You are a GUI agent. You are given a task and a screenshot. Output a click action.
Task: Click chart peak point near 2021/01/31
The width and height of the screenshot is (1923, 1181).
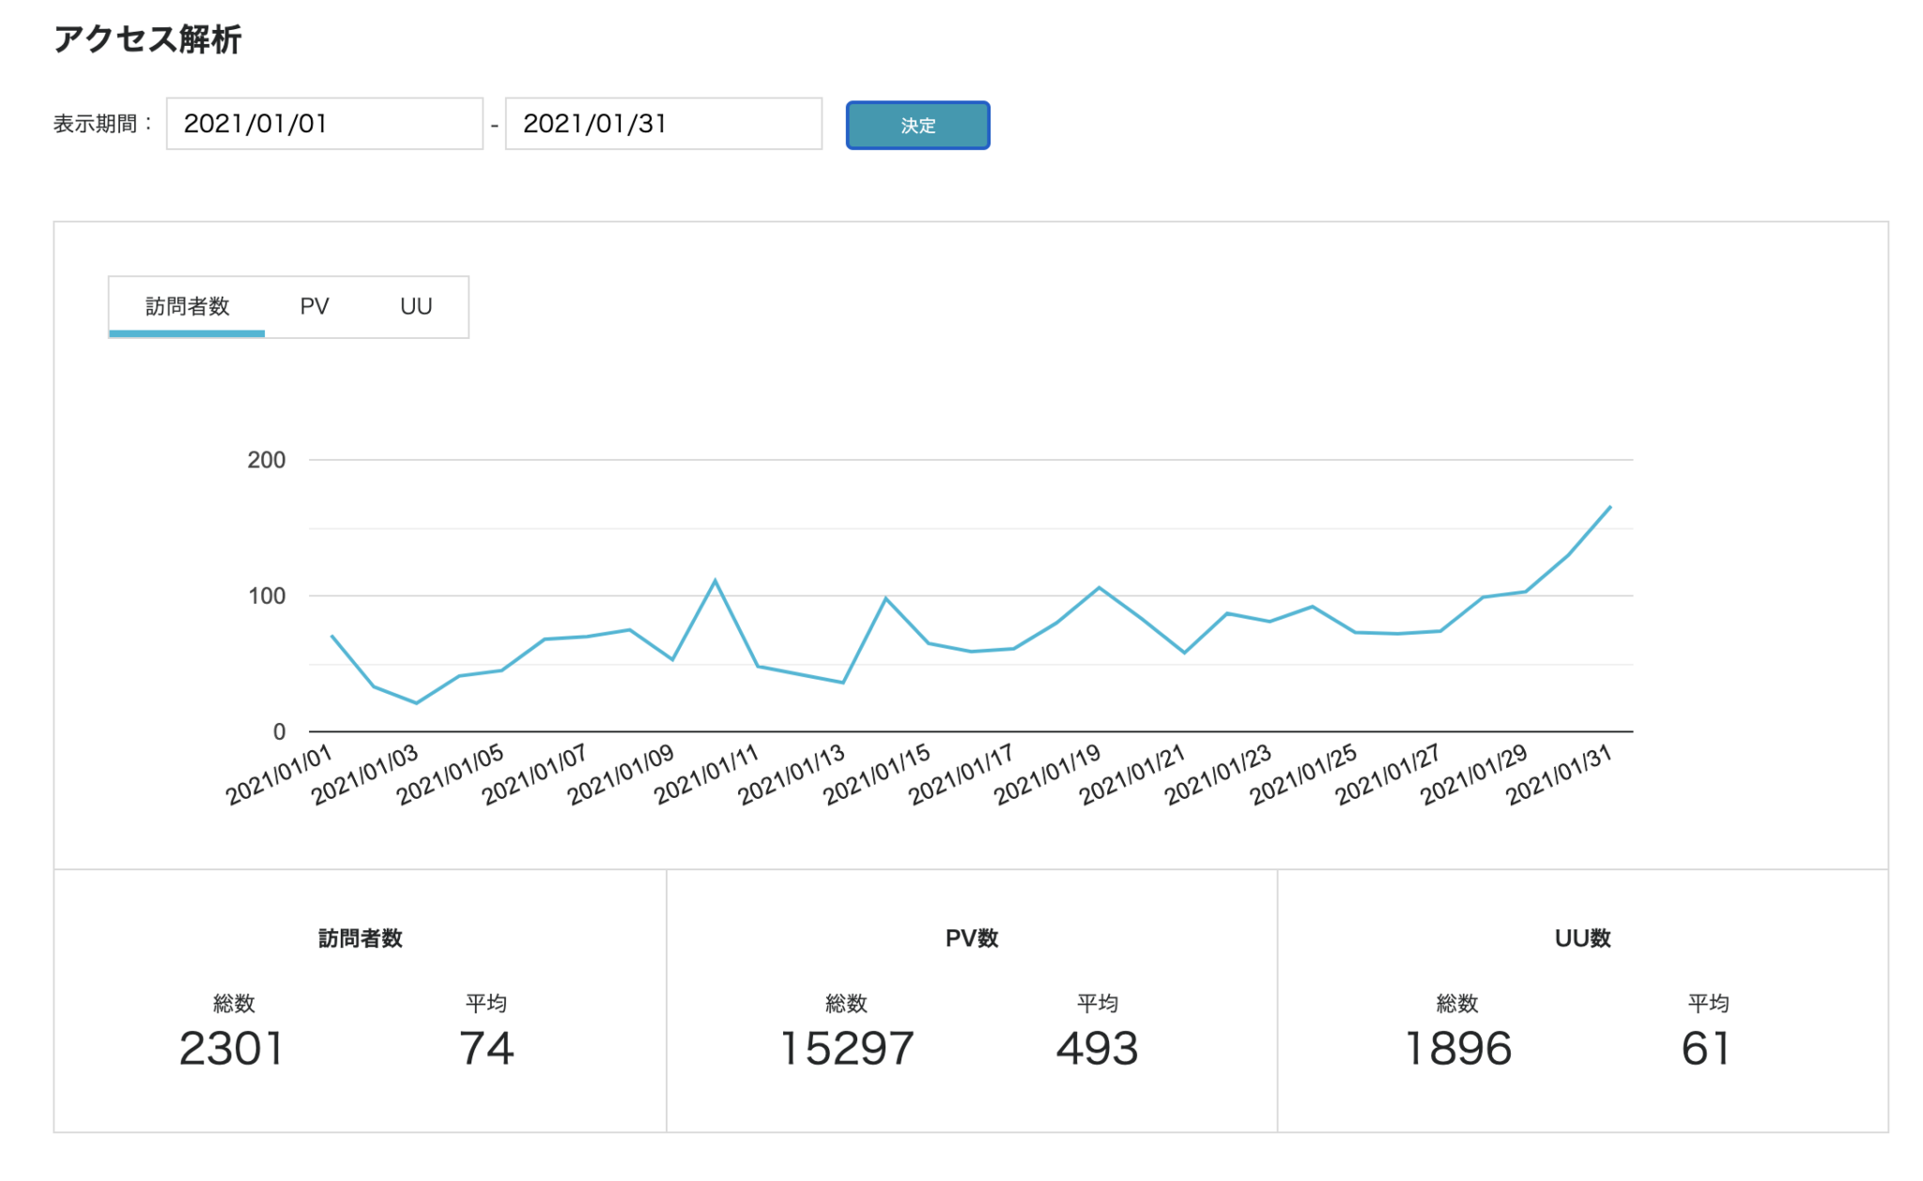click(x=1609, y=507)
